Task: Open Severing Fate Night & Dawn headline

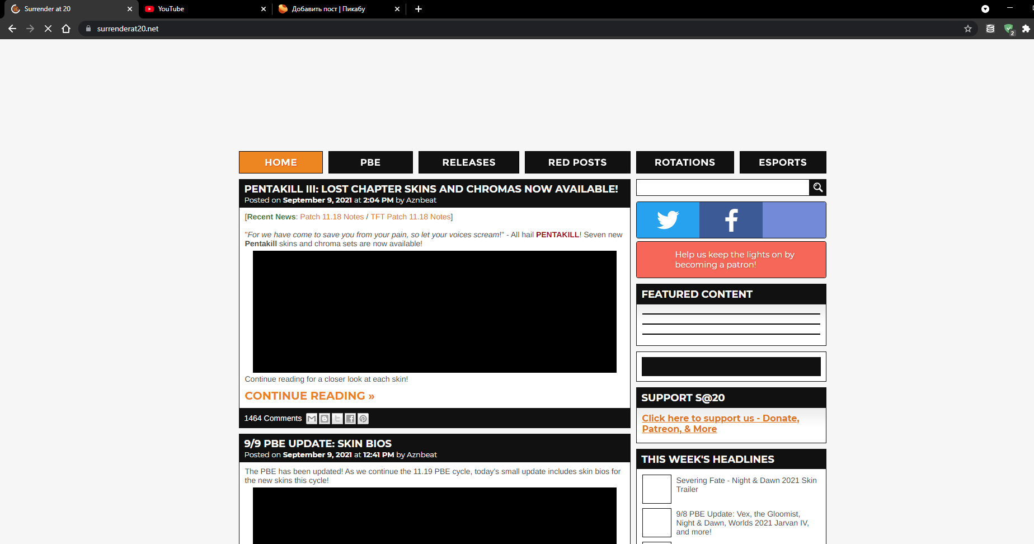Action: pyautogui.click(x=746, y=485)
